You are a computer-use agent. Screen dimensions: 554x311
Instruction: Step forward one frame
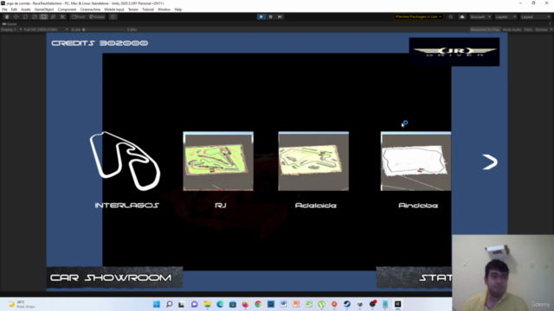[280, 16]
